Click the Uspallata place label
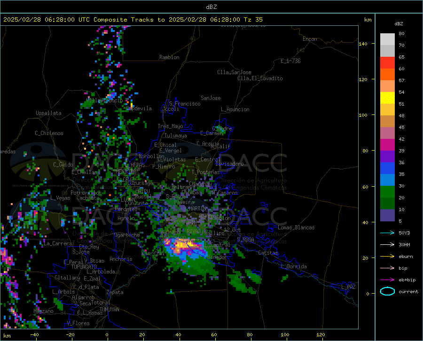 [48, 113]
